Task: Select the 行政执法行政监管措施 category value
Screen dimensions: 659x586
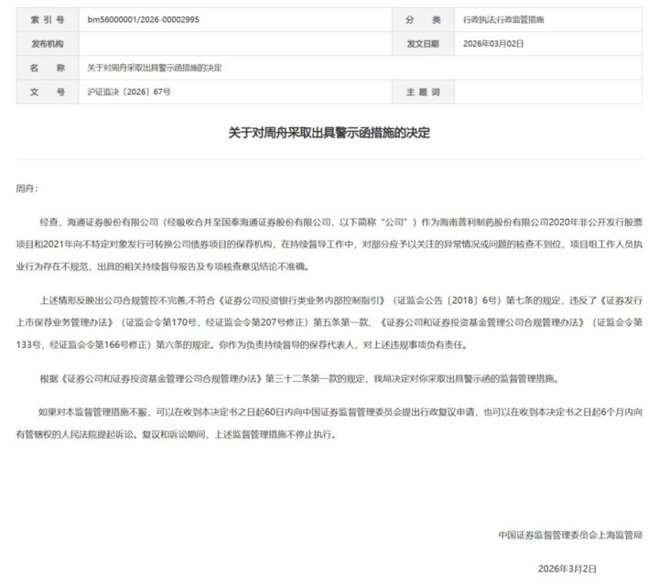Action: pyautogui.click(x=503, y=20)
